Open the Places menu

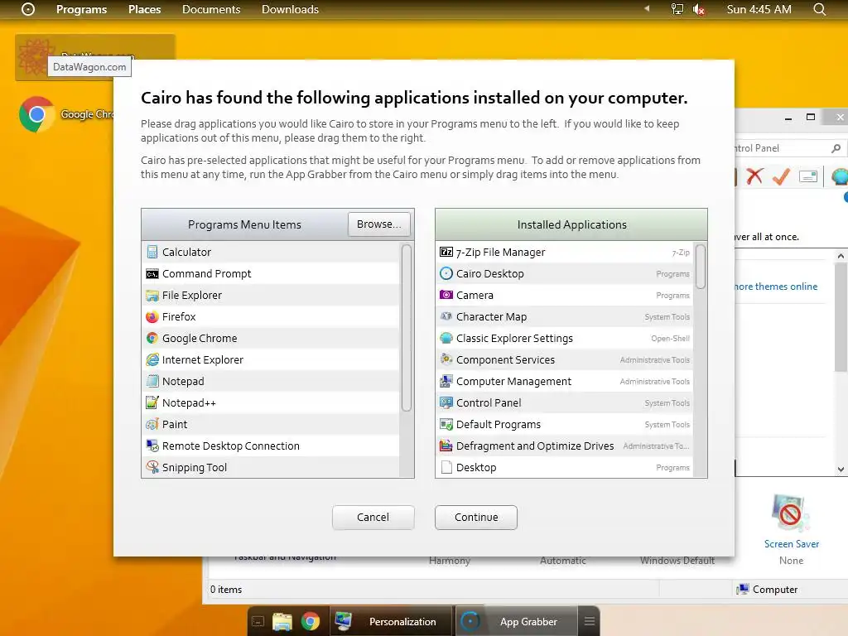[x=144, y=9]
